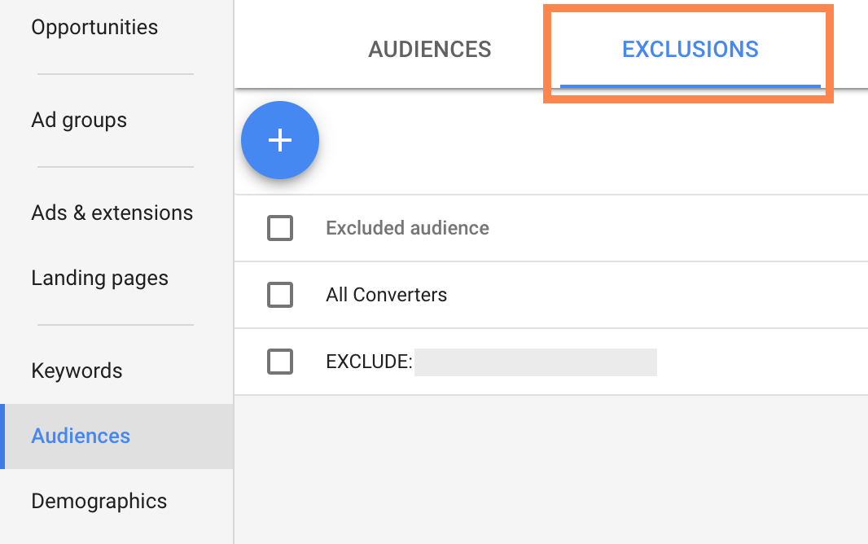View the Opportunities page
The height and width of the screenshot is (544, 868).
click(x=94, y=27)
